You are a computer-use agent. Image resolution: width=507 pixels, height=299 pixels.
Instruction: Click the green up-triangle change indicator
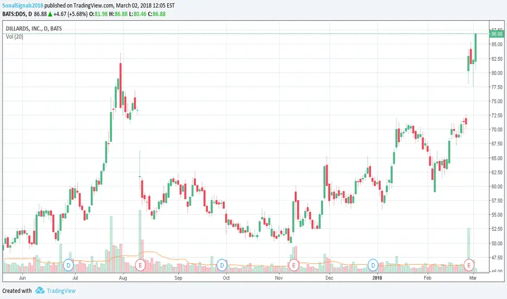[x=50, y=14]
